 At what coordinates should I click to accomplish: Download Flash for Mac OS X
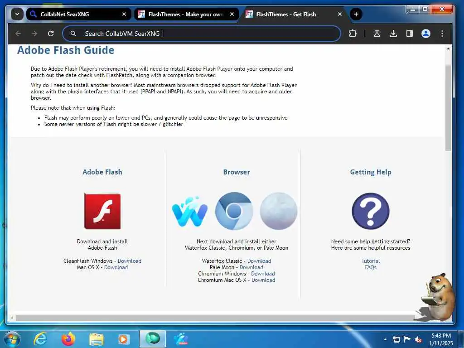pos(116,267)
